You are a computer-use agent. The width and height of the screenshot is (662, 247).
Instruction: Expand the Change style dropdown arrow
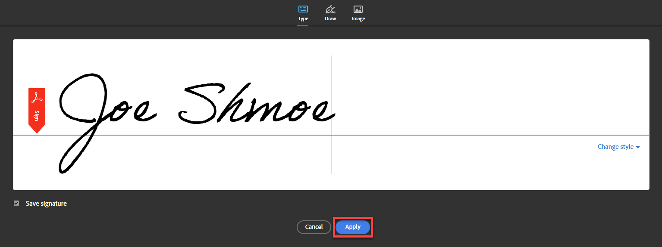click(638, 147)
